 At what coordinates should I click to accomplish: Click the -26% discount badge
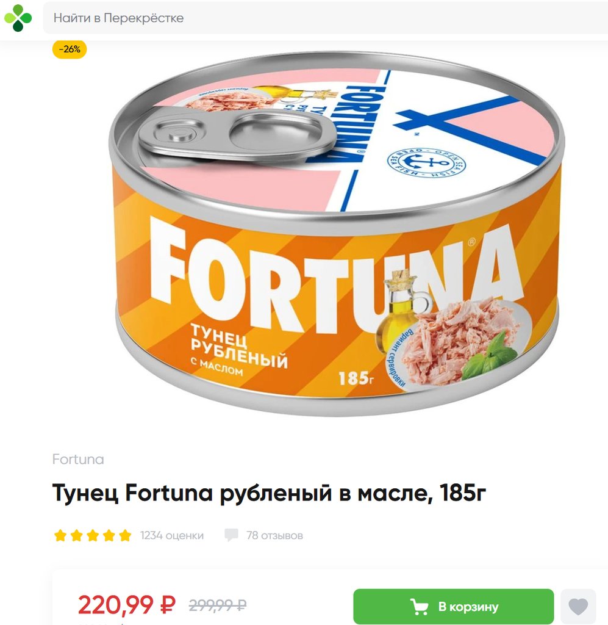pyautogui.click(x=70, y=49)
